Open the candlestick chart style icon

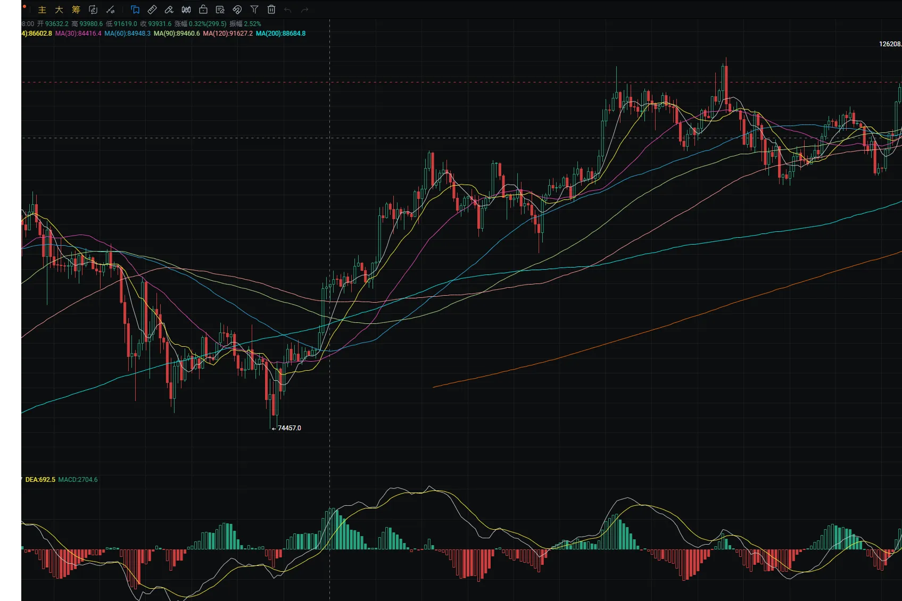point(186,10)
